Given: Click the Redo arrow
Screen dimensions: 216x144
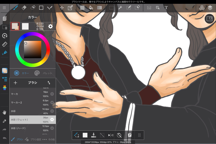Looking at the screenshot, I should coord(4,129).
